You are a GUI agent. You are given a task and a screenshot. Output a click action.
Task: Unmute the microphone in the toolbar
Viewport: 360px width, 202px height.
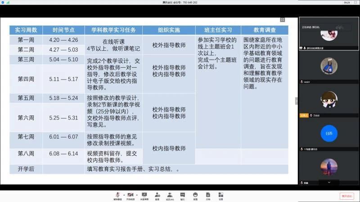point(117,195)
